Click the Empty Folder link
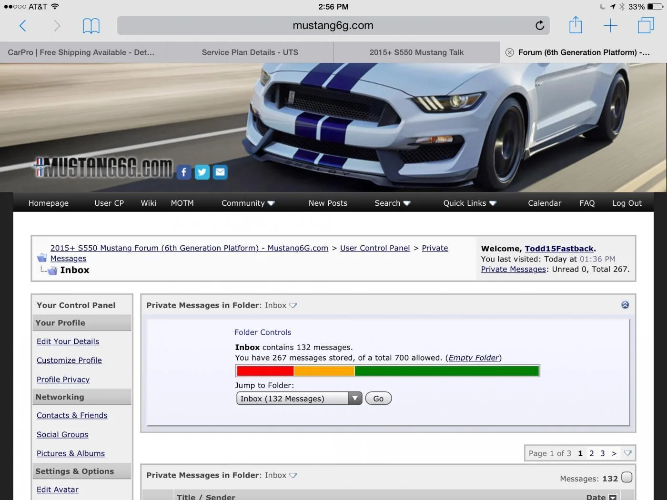Screen dimensions: 667x500 click(474, 358)
